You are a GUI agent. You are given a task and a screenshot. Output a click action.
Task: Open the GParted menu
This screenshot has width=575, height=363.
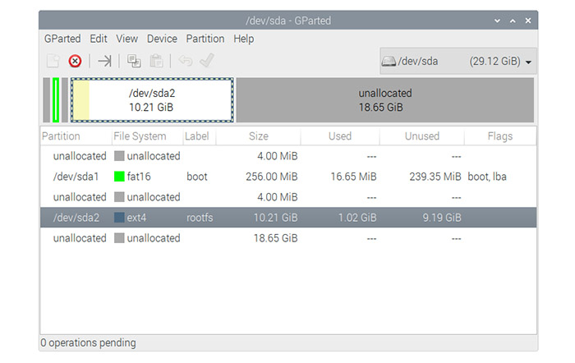(62, 39)
